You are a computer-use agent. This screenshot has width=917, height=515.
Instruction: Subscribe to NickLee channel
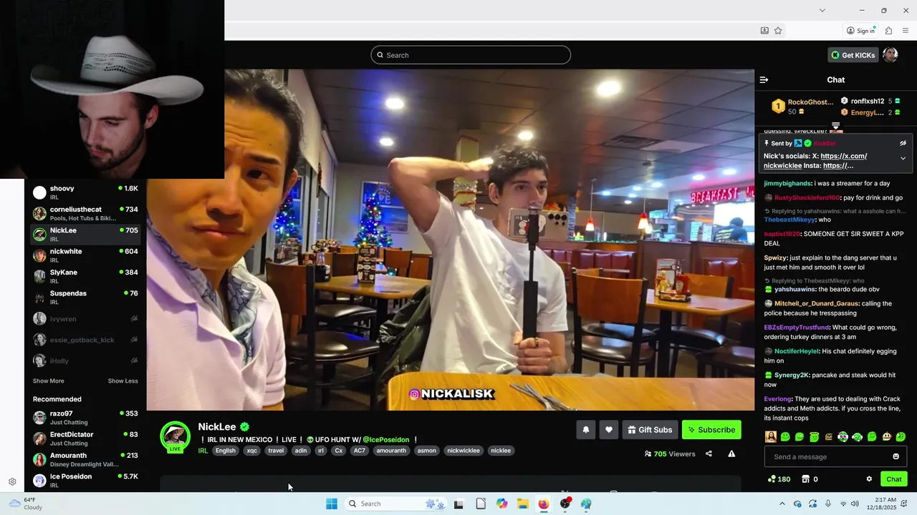pyautogui.click(x=711, y=430)
